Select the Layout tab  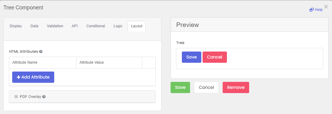136,26
